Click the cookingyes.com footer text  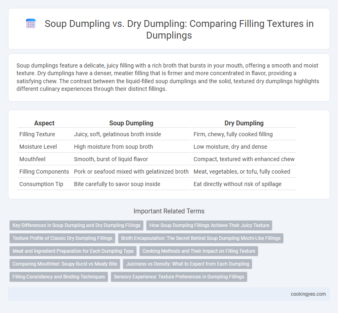click(308, 294)
